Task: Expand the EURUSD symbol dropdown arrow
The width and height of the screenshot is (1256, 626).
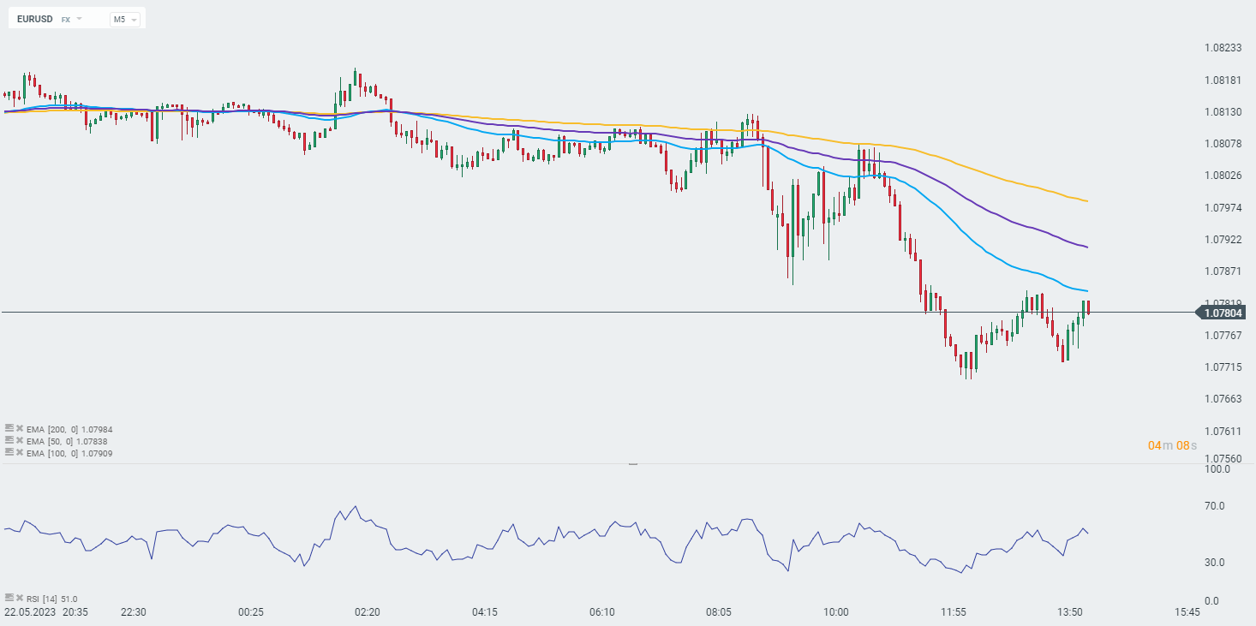Action: click(80, 18)
